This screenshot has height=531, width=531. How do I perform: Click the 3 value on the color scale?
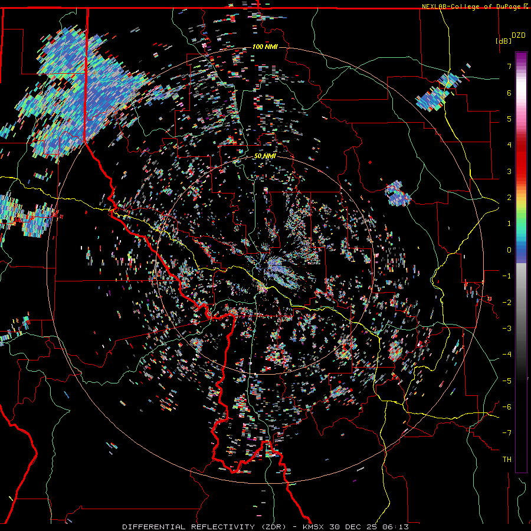click(x=509, y=171)
